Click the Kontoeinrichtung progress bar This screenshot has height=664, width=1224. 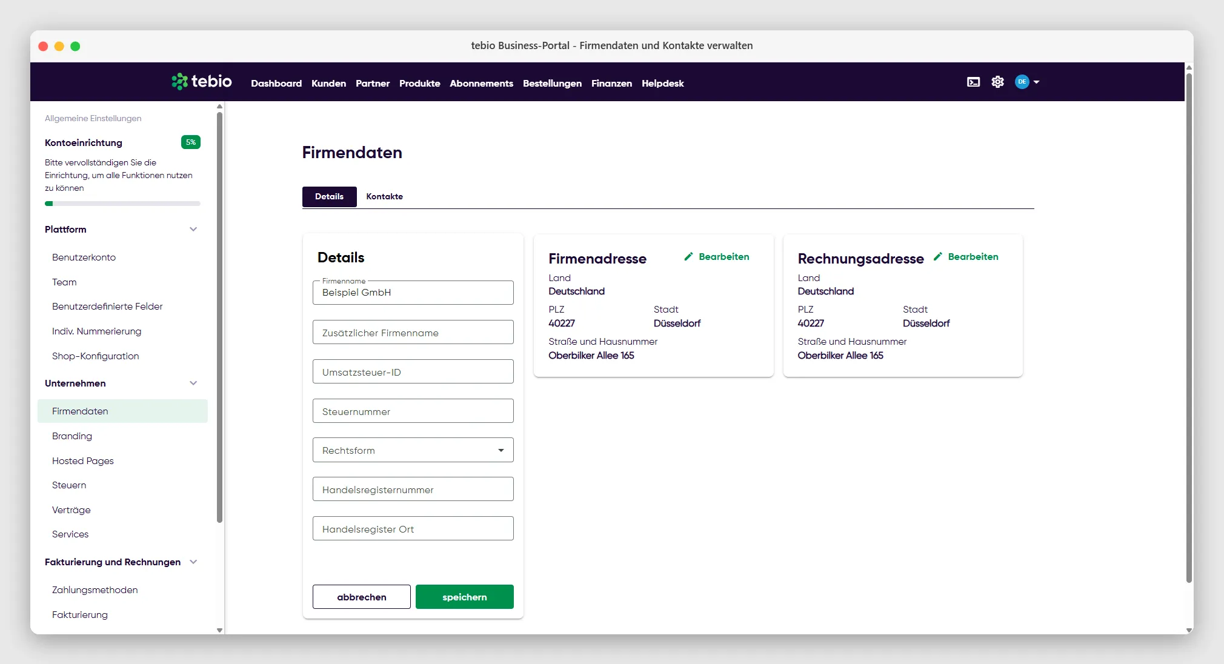tap(122, 204)
